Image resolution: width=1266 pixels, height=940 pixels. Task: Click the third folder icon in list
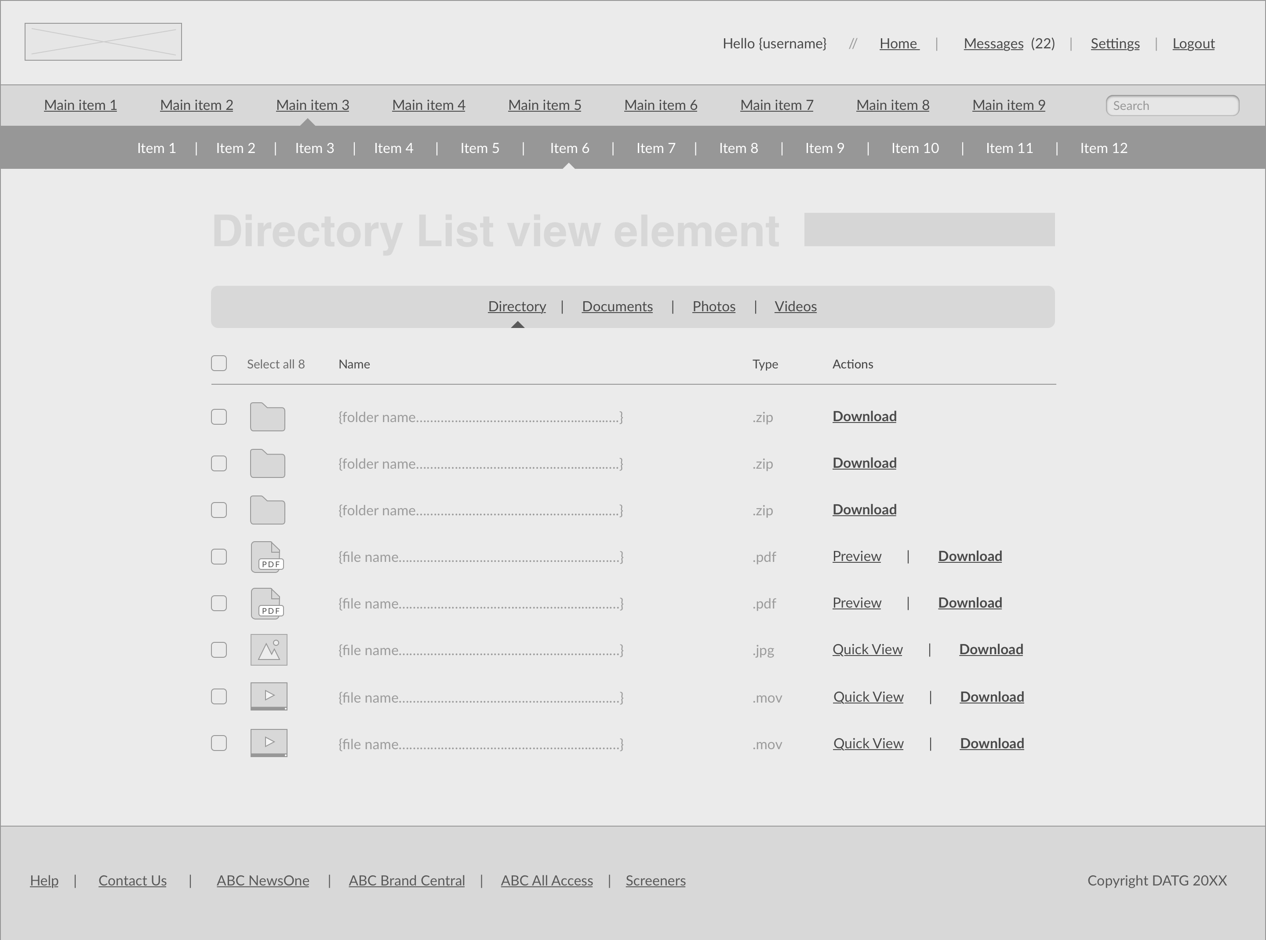(x=267, y=510)
